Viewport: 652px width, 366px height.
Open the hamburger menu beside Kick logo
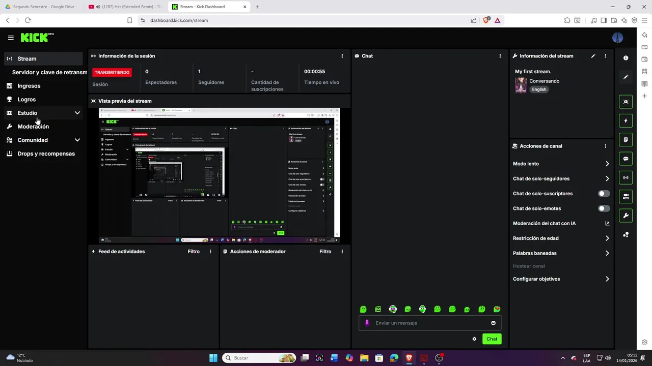click(11, 38)
